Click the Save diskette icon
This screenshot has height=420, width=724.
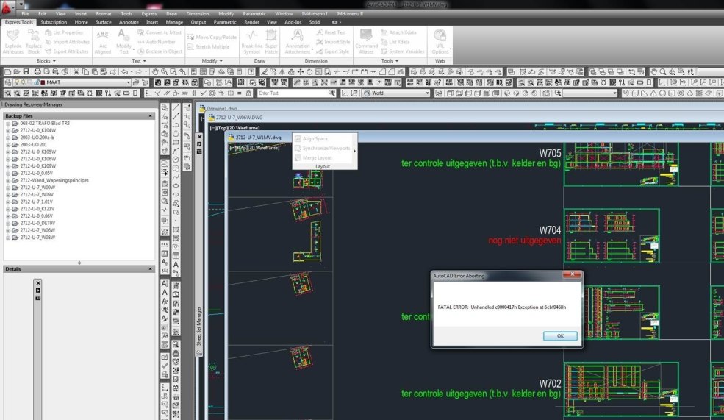pos(26,71)
